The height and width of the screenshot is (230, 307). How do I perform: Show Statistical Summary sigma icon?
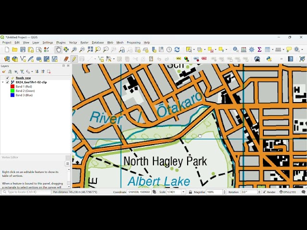[260, 50]
